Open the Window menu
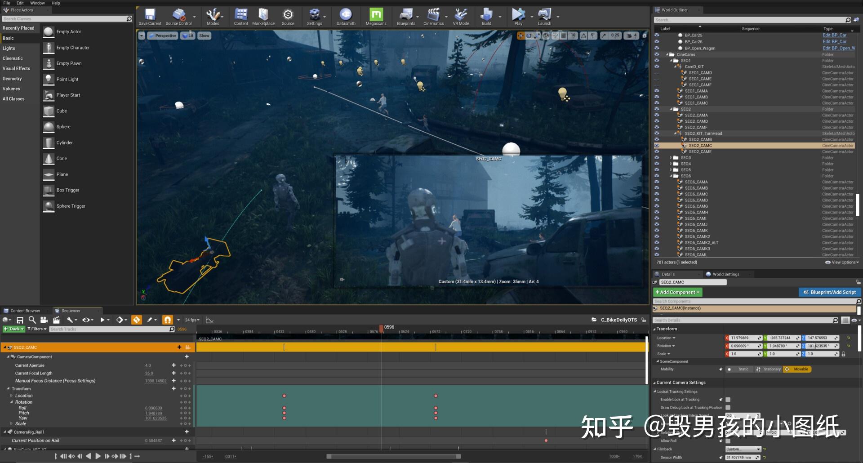 click(37, 3)
